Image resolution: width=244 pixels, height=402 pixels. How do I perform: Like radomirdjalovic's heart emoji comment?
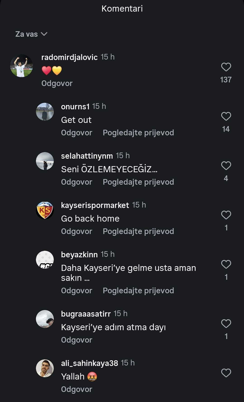coord(226,67)
